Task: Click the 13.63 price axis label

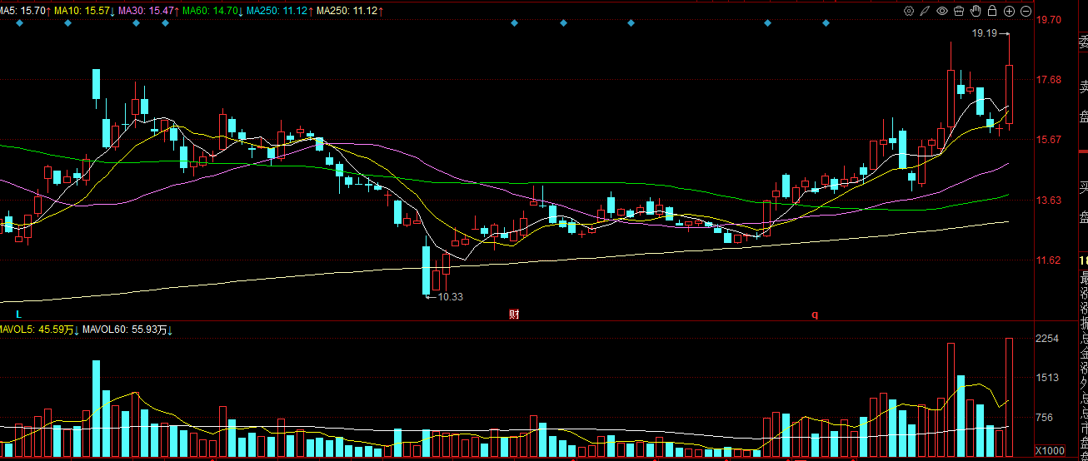Action: [1049, 201]
